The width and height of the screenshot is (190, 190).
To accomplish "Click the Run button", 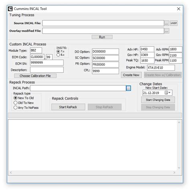I will coord(102,37).
